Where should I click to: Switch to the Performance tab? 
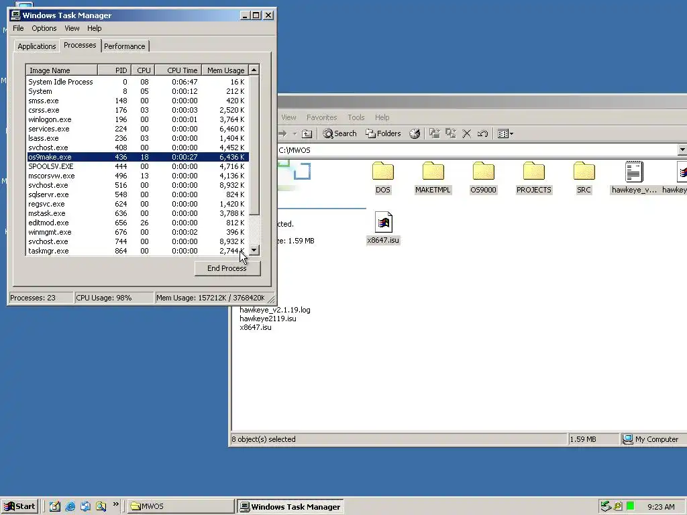pyautogui.click(x=124, y=46)
